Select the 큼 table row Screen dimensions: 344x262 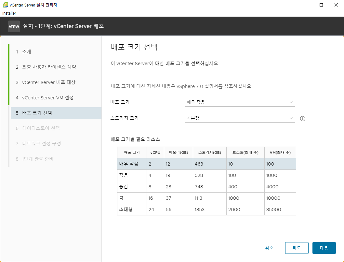tap(206, 198)
